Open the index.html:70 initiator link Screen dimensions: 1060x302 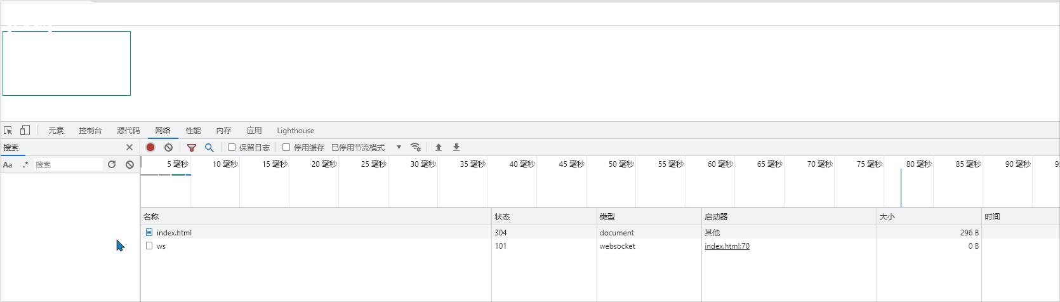click(x=727, y=246)
